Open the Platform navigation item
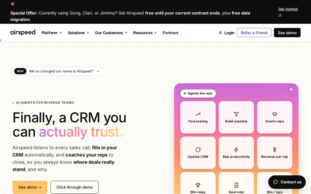The height and width of the screenshot is (194, 311). point(52,33)
